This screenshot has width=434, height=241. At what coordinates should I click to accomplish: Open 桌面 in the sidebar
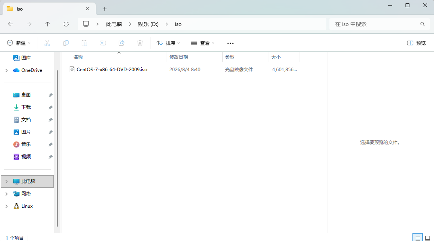(x=22, y=95)
